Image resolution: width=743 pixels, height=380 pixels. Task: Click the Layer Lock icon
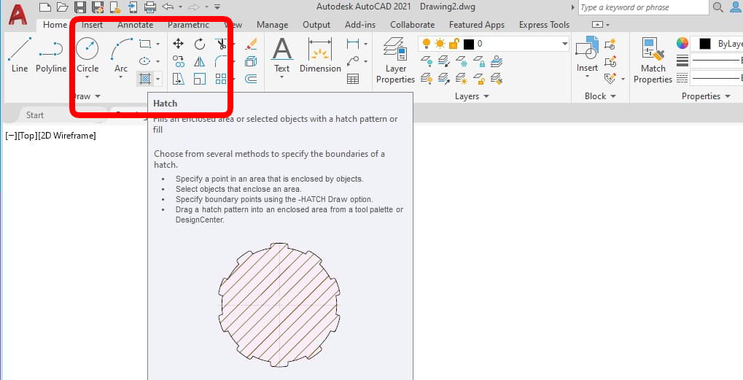[479, 61]
